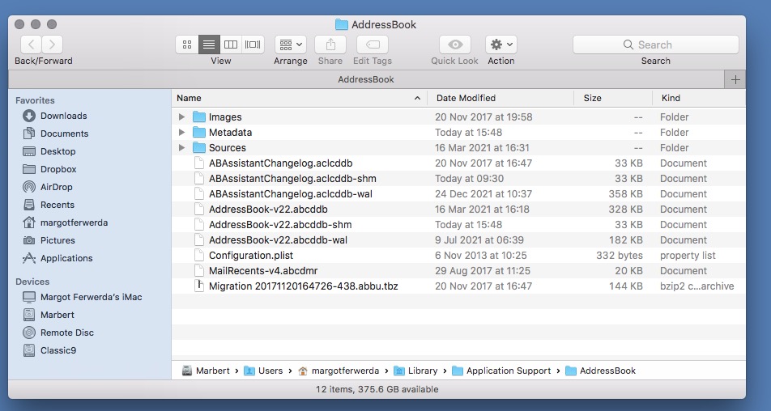
Task: Sort by the Kind column header
Action: pos(699,98)
